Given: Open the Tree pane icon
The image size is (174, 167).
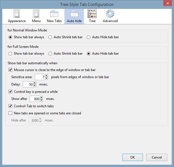Looking at the screenshot, I should pos(92,14).
